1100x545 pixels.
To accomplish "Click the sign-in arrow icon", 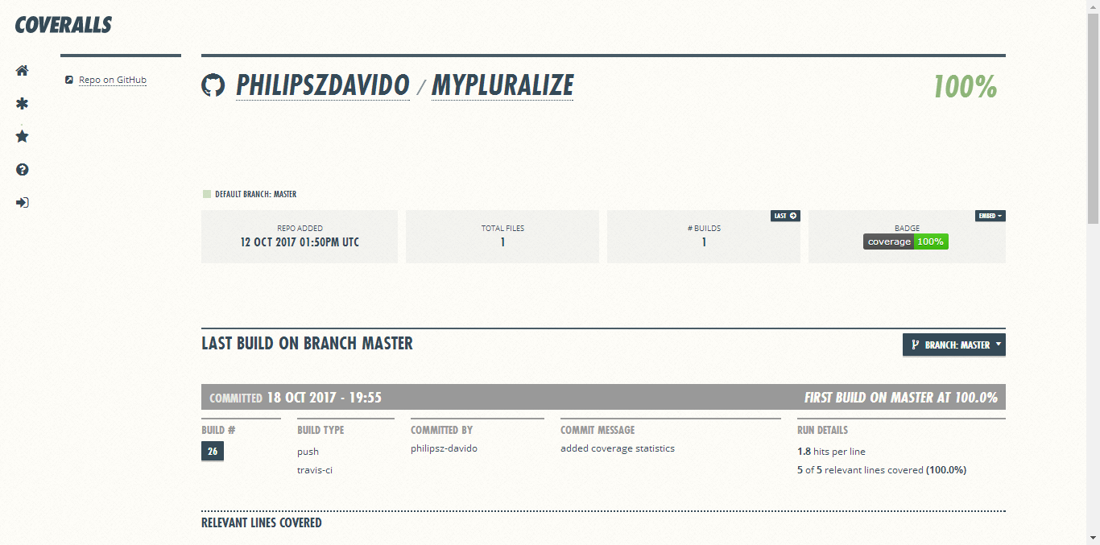I will (23, 203).
